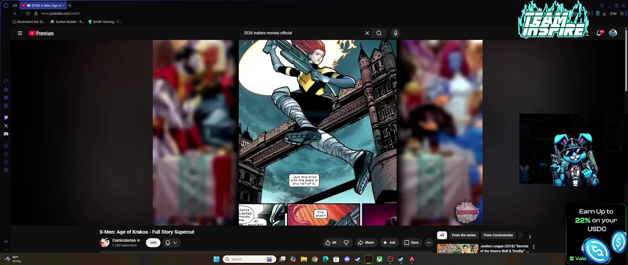Open options for Justice League video

(534, 247)
